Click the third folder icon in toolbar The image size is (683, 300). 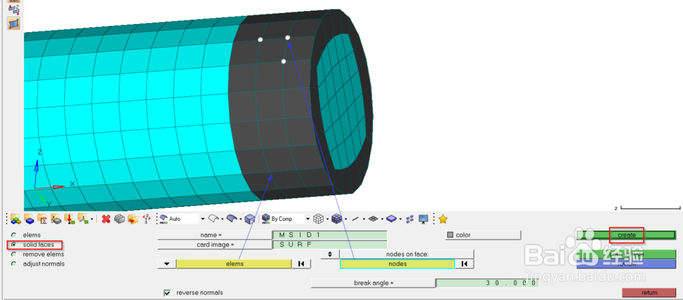[x=42, y=219]
